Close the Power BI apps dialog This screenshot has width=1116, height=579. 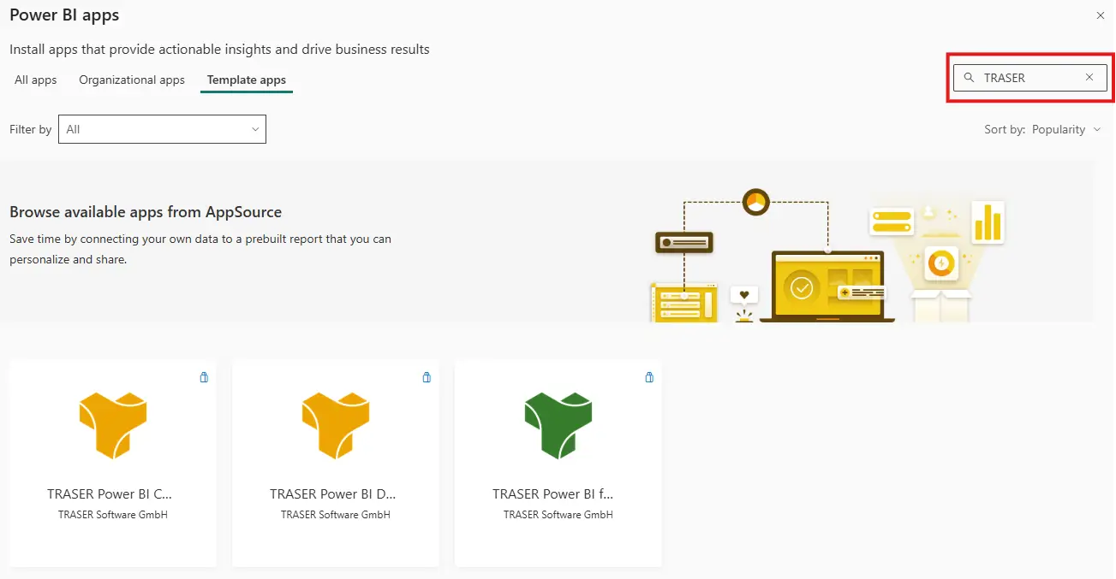(1101, 15)
